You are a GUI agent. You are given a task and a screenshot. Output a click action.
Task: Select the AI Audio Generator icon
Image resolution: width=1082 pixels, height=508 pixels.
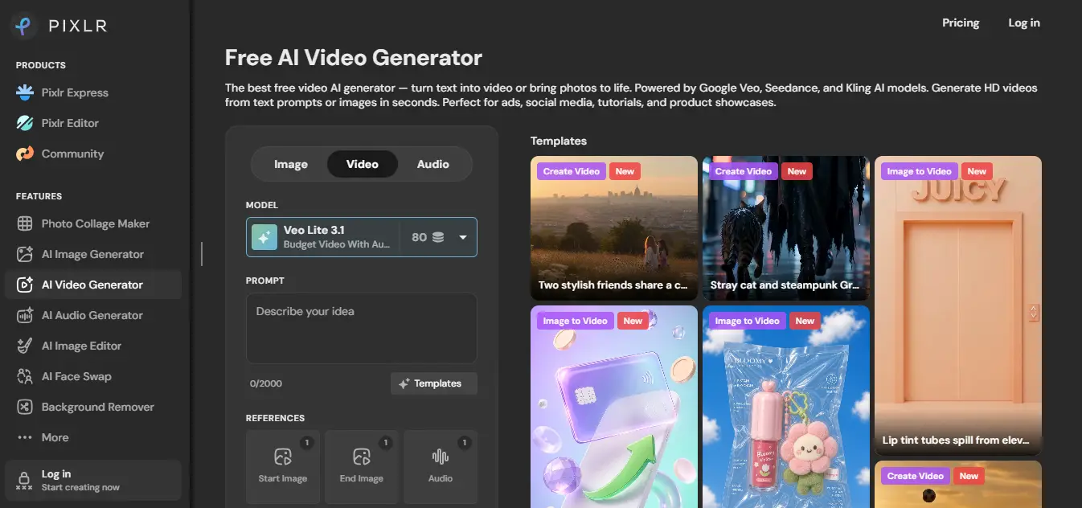coord(25,315)
